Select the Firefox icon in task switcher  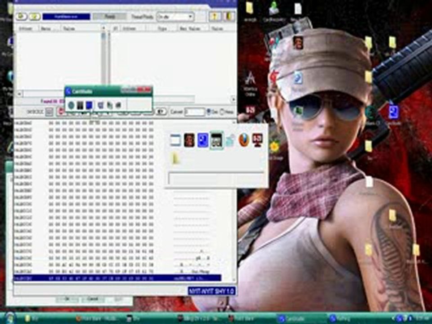(243, 140)
